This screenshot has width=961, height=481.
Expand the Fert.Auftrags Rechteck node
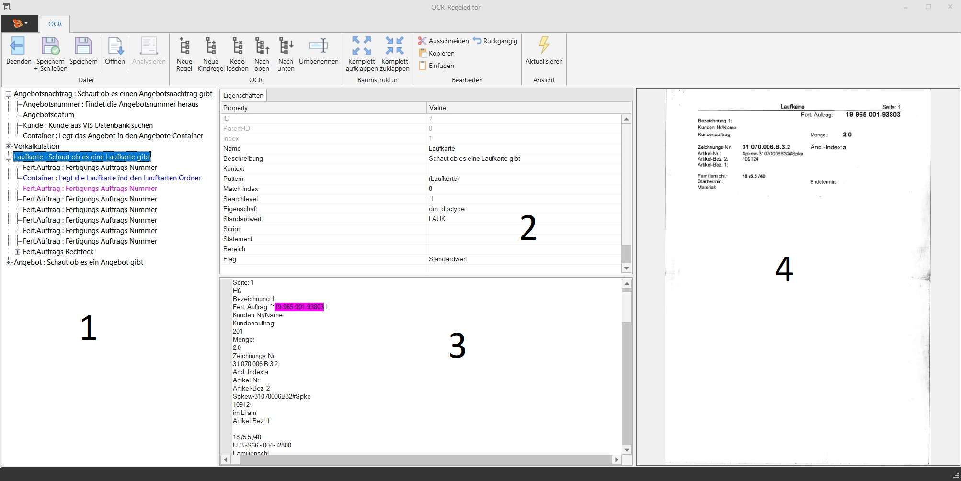tap(18, 252)
